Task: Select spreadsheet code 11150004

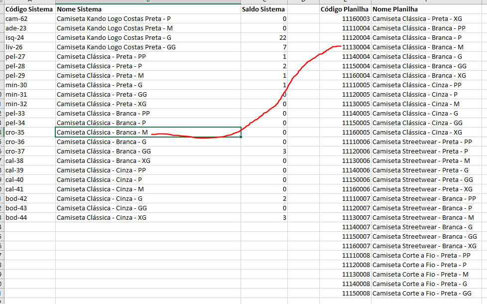Action: tap(345, 66)
